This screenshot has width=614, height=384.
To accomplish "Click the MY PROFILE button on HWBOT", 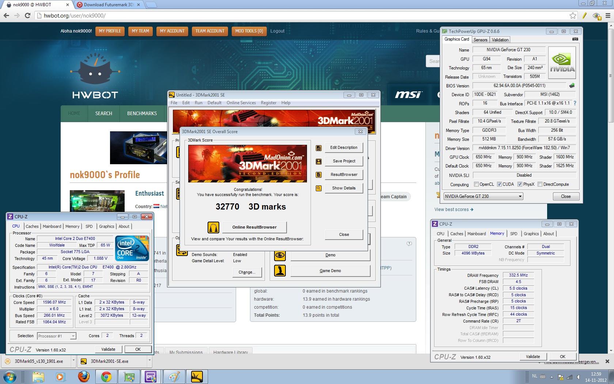I will click(110, 31).
